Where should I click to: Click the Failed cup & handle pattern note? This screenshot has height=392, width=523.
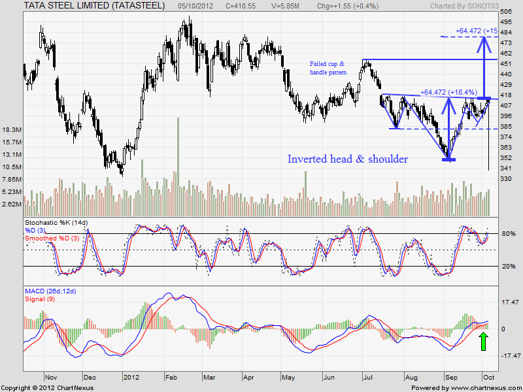(328, 68)
